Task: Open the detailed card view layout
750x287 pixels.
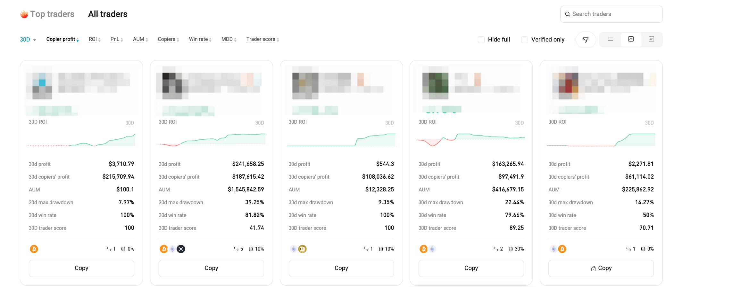Action: click(651, 39)
